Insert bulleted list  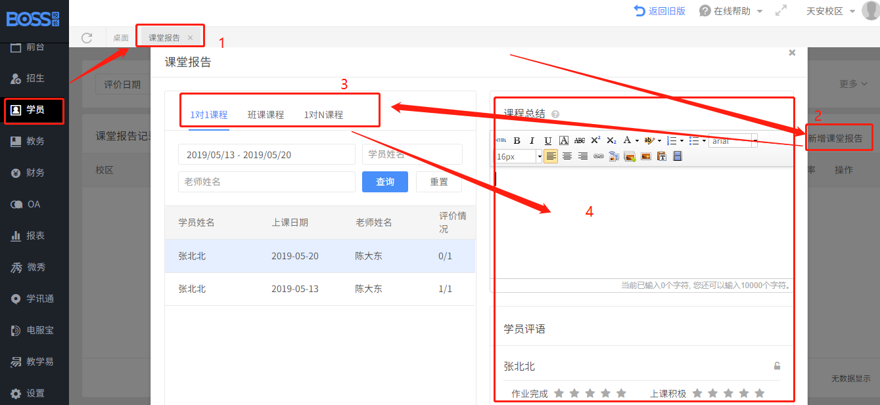coord(695,140)
